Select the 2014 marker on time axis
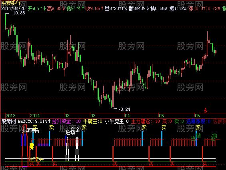Screen dimensions: 226x170 [x=35, y=116]
